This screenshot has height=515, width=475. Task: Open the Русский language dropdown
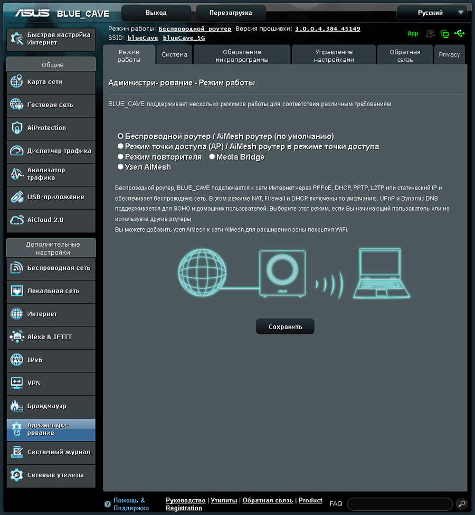tap(432, 13)
